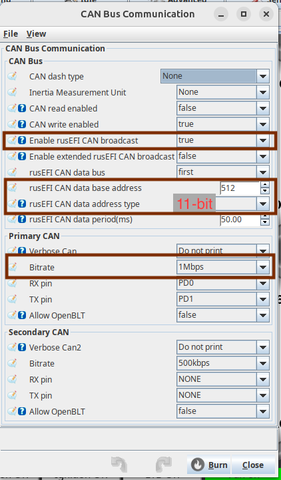Open rusEFI CAN data address type dropdown
Viewport: 281px width, 480px height.
tap(223, 204)
